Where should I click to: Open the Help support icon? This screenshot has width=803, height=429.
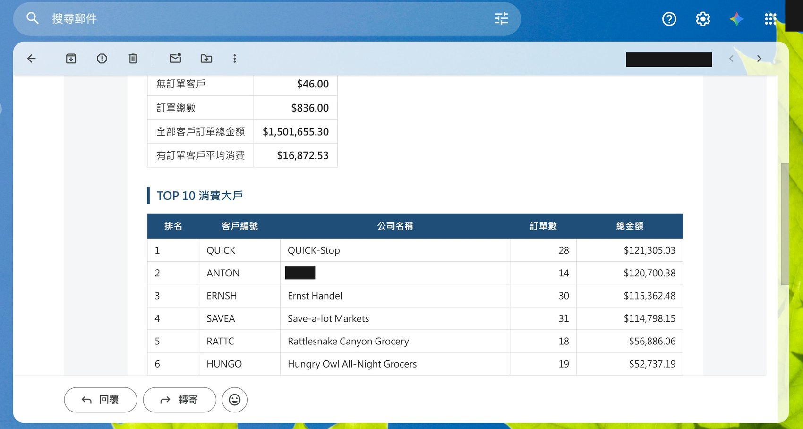pyautogui.click(x=669, y=19)
